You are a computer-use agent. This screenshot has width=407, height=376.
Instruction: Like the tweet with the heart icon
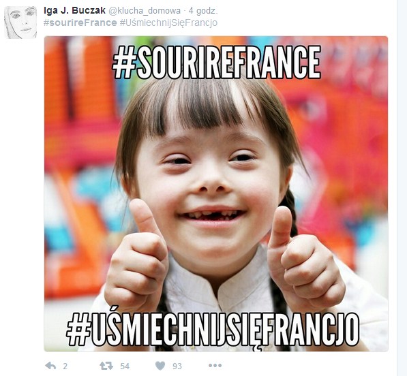pos(160,366)
